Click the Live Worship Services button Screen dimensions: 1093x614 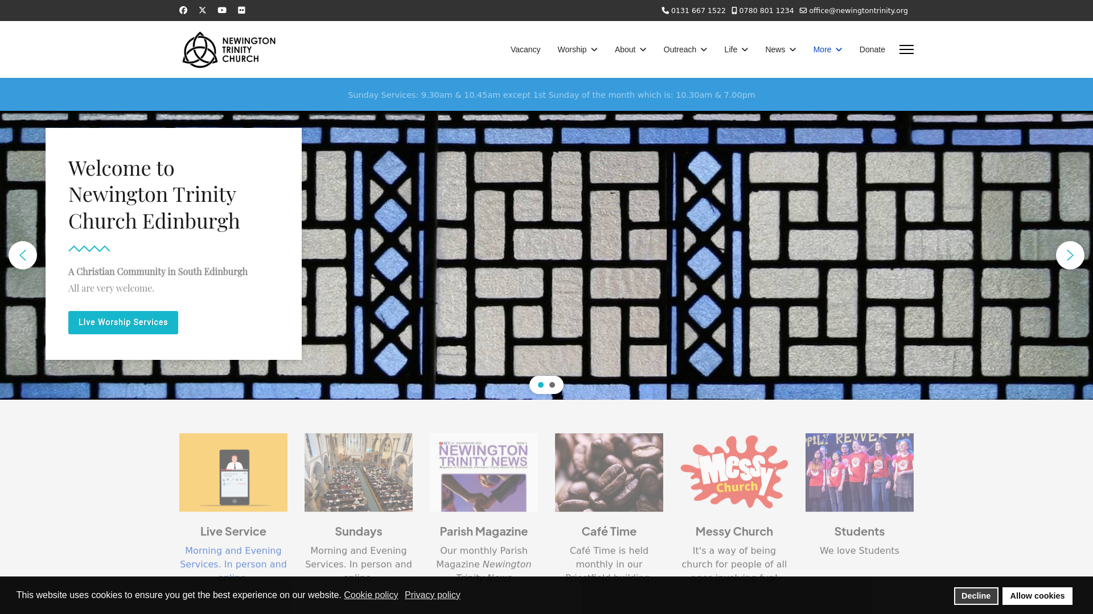tap(123, 322)
